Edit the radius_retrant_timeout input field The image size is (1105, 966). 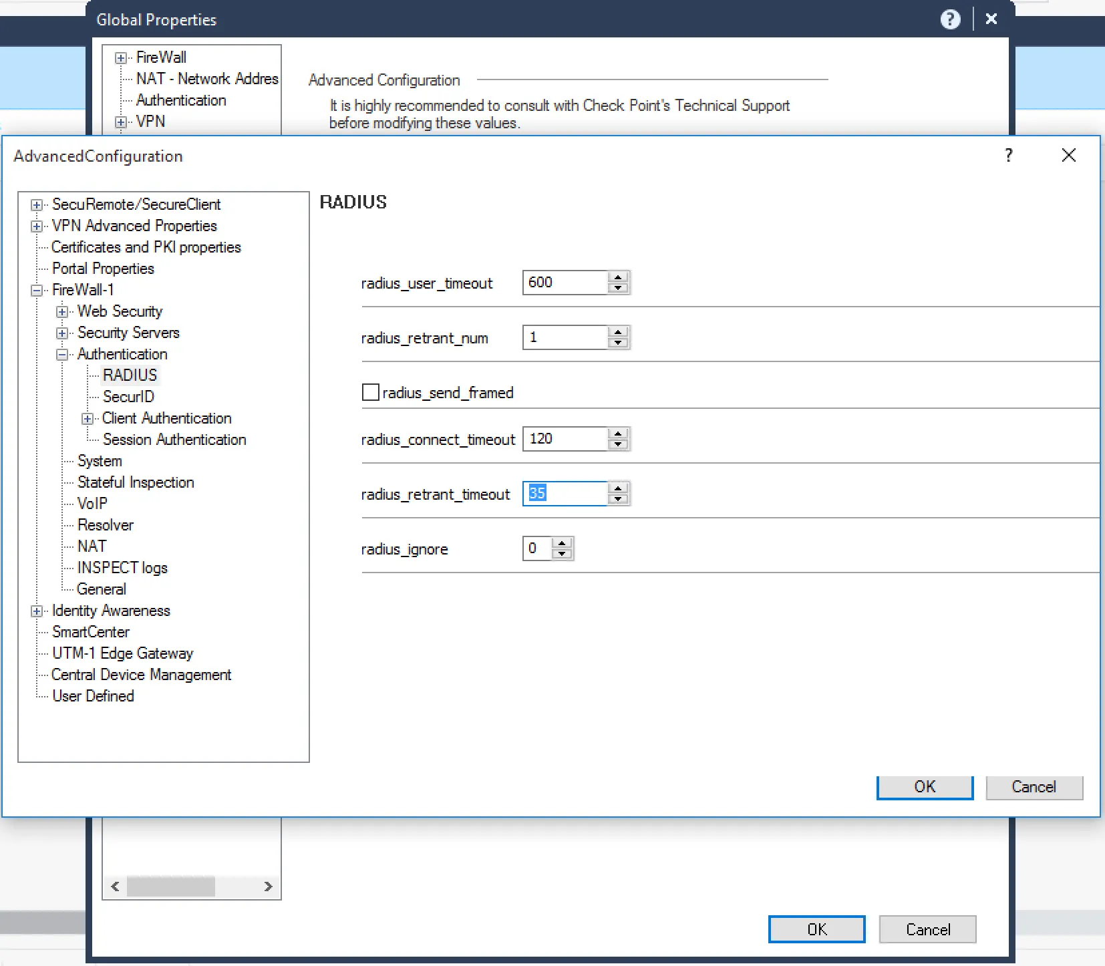click(565, 493)
